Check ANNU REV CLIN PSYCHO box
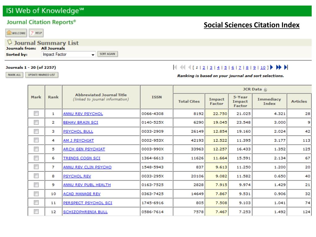Viewport: 316px width, 237px height. [36, 167]
